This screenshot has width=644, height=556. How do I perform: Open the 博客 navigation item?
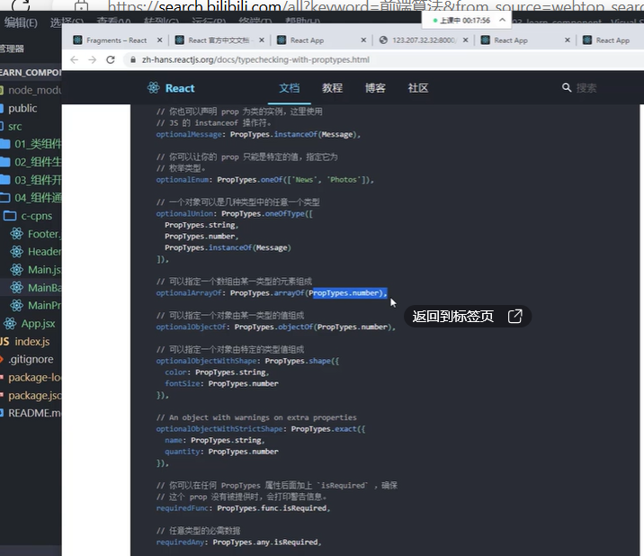coord(375,88)
